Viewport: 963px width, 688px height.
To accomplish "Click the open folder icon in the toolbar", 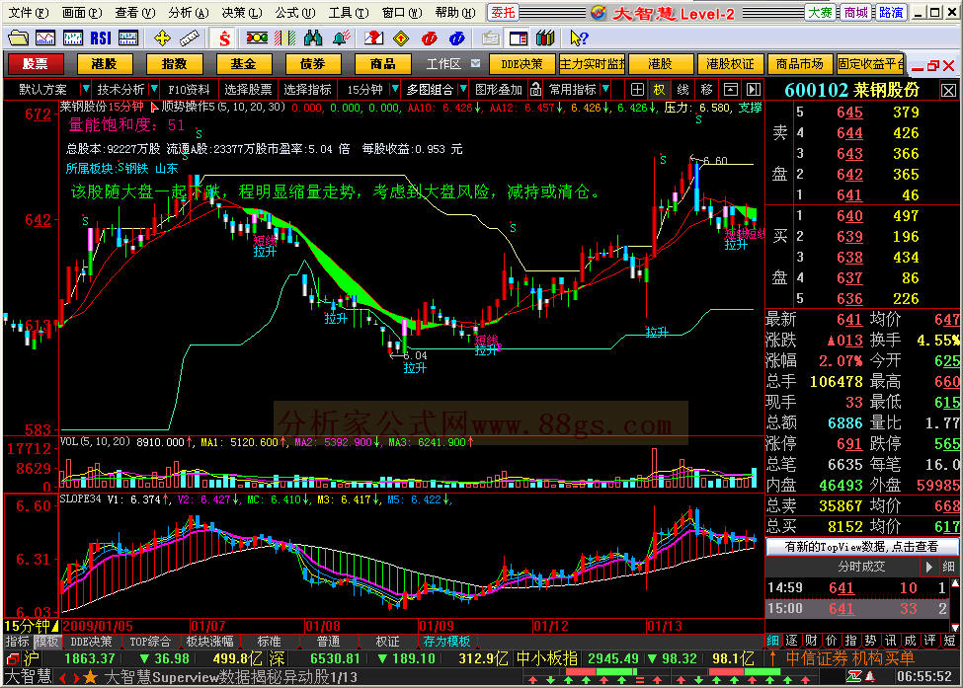I will point(18,38).
